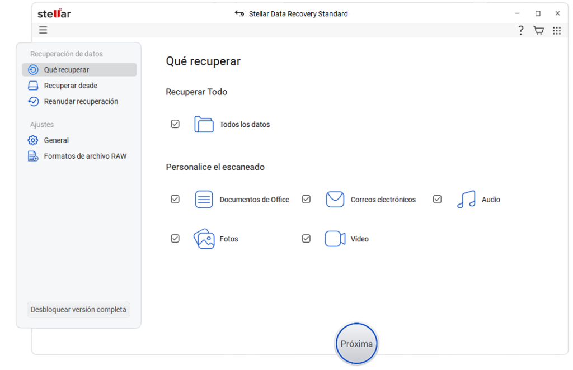The image size is (573, 370).
Task: Click the back arrow icon beside title
Action: tap(239, 13)
